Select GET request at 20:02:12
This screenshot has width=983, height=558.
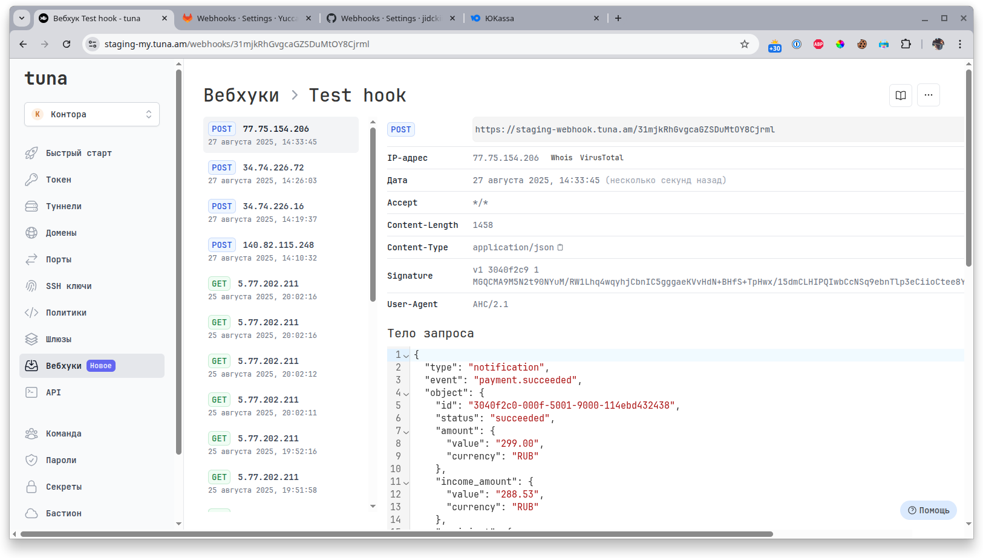(x=281, y=367)
